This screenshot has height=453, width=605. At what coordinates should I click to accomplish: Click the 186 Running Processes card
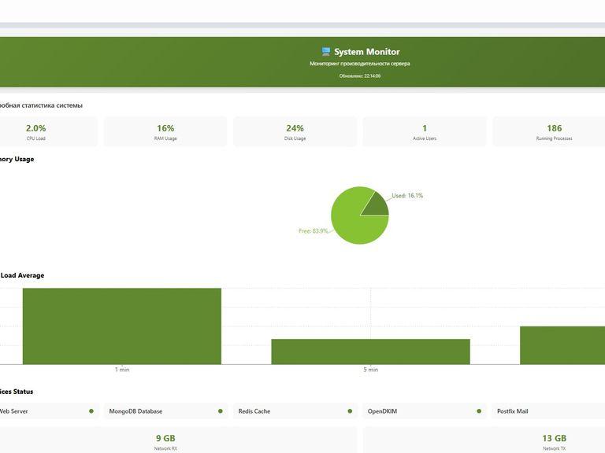click(548, 132)
